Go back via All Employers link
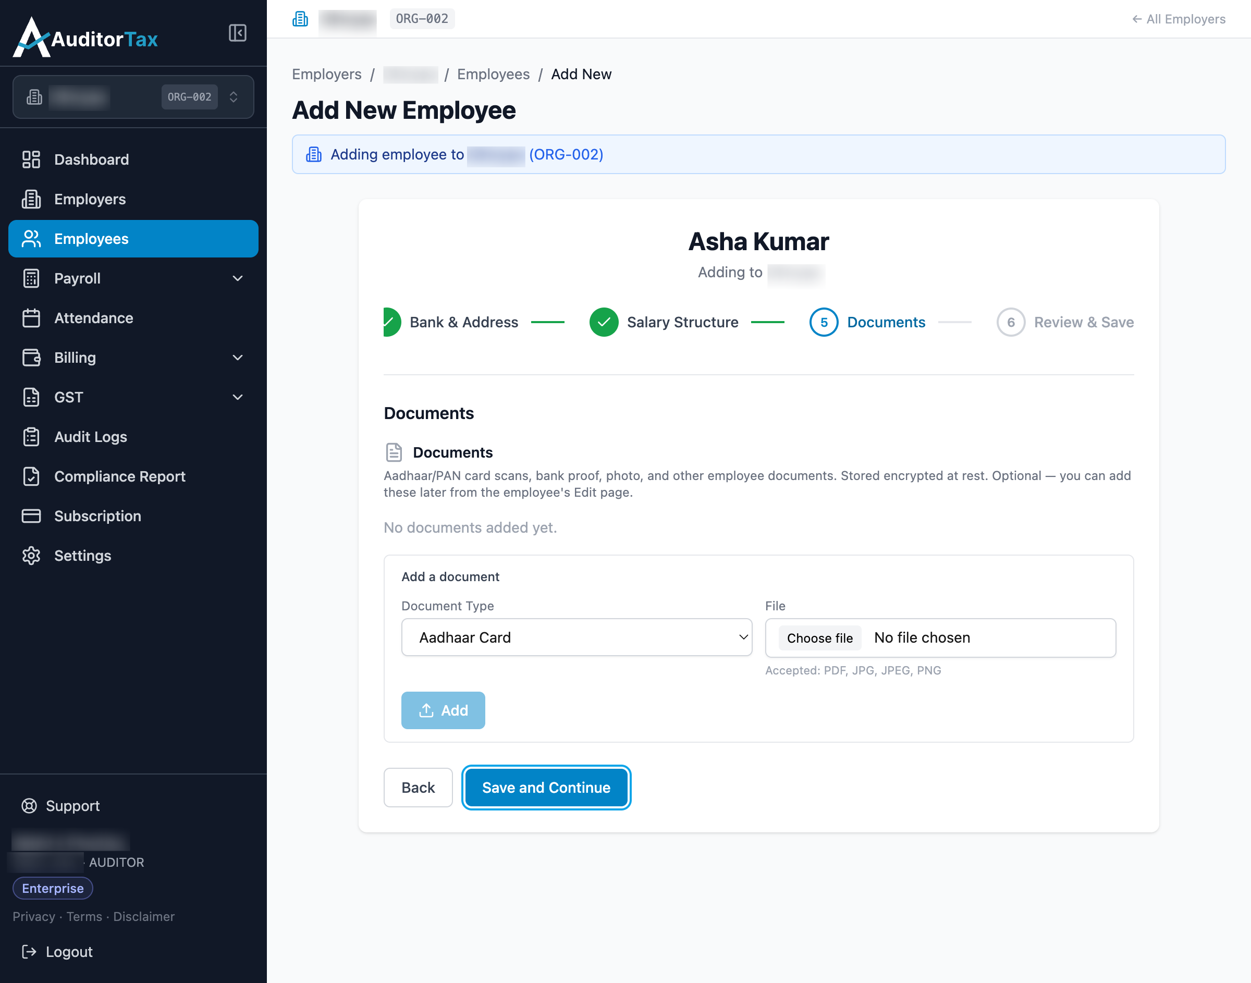The width and height of the screenshot is (1251, 983). point(1179,19)
